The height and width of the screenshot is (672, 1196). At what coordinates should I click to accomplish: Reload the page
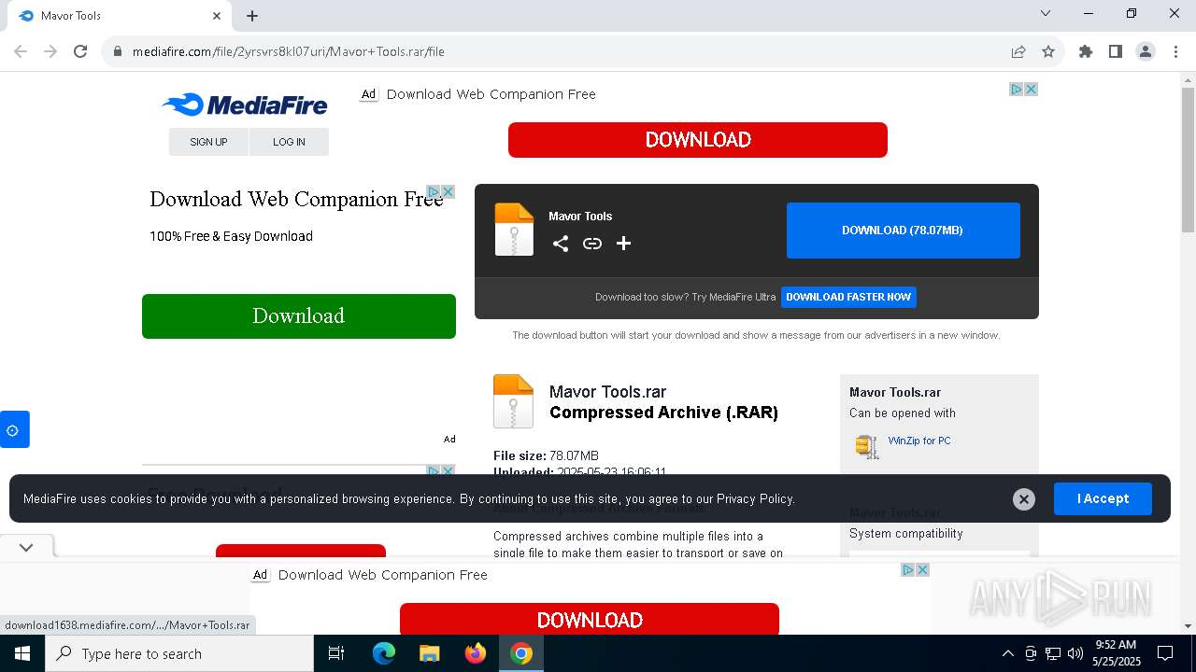(80, 51)
